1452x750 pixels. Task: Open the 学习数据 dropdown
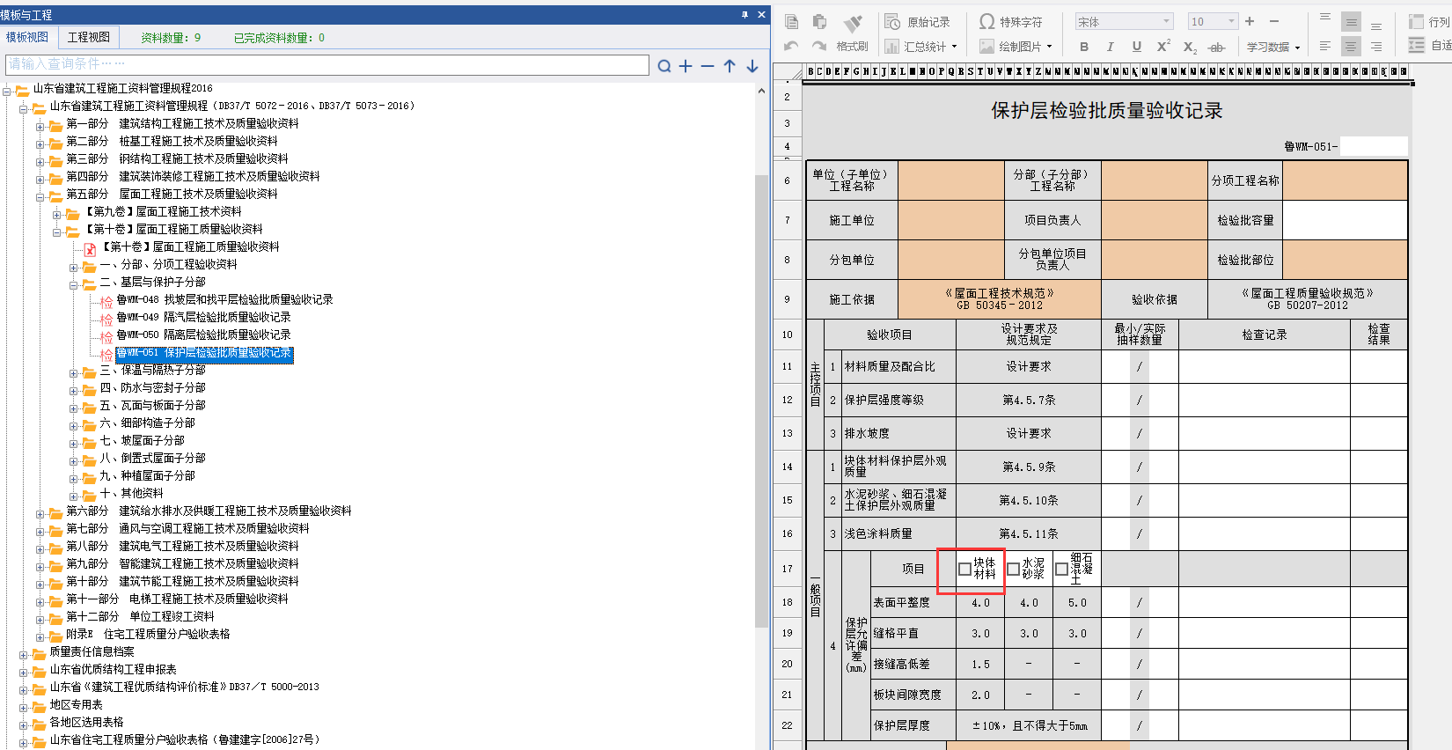pos(1273,47)
